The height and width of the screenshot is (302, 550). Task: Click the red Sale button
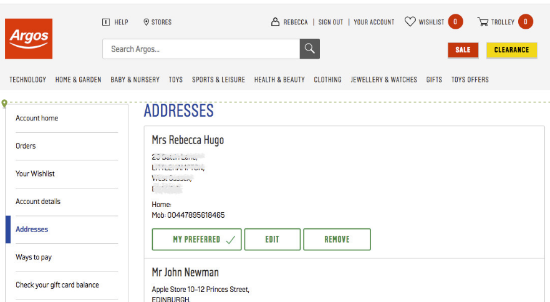(x=463, y=50)
